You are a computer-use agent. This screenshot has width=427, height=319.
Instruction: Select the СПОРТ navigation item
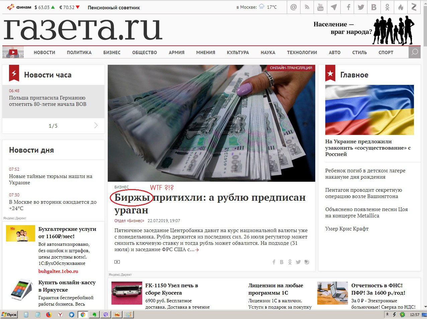pos(386,52)
